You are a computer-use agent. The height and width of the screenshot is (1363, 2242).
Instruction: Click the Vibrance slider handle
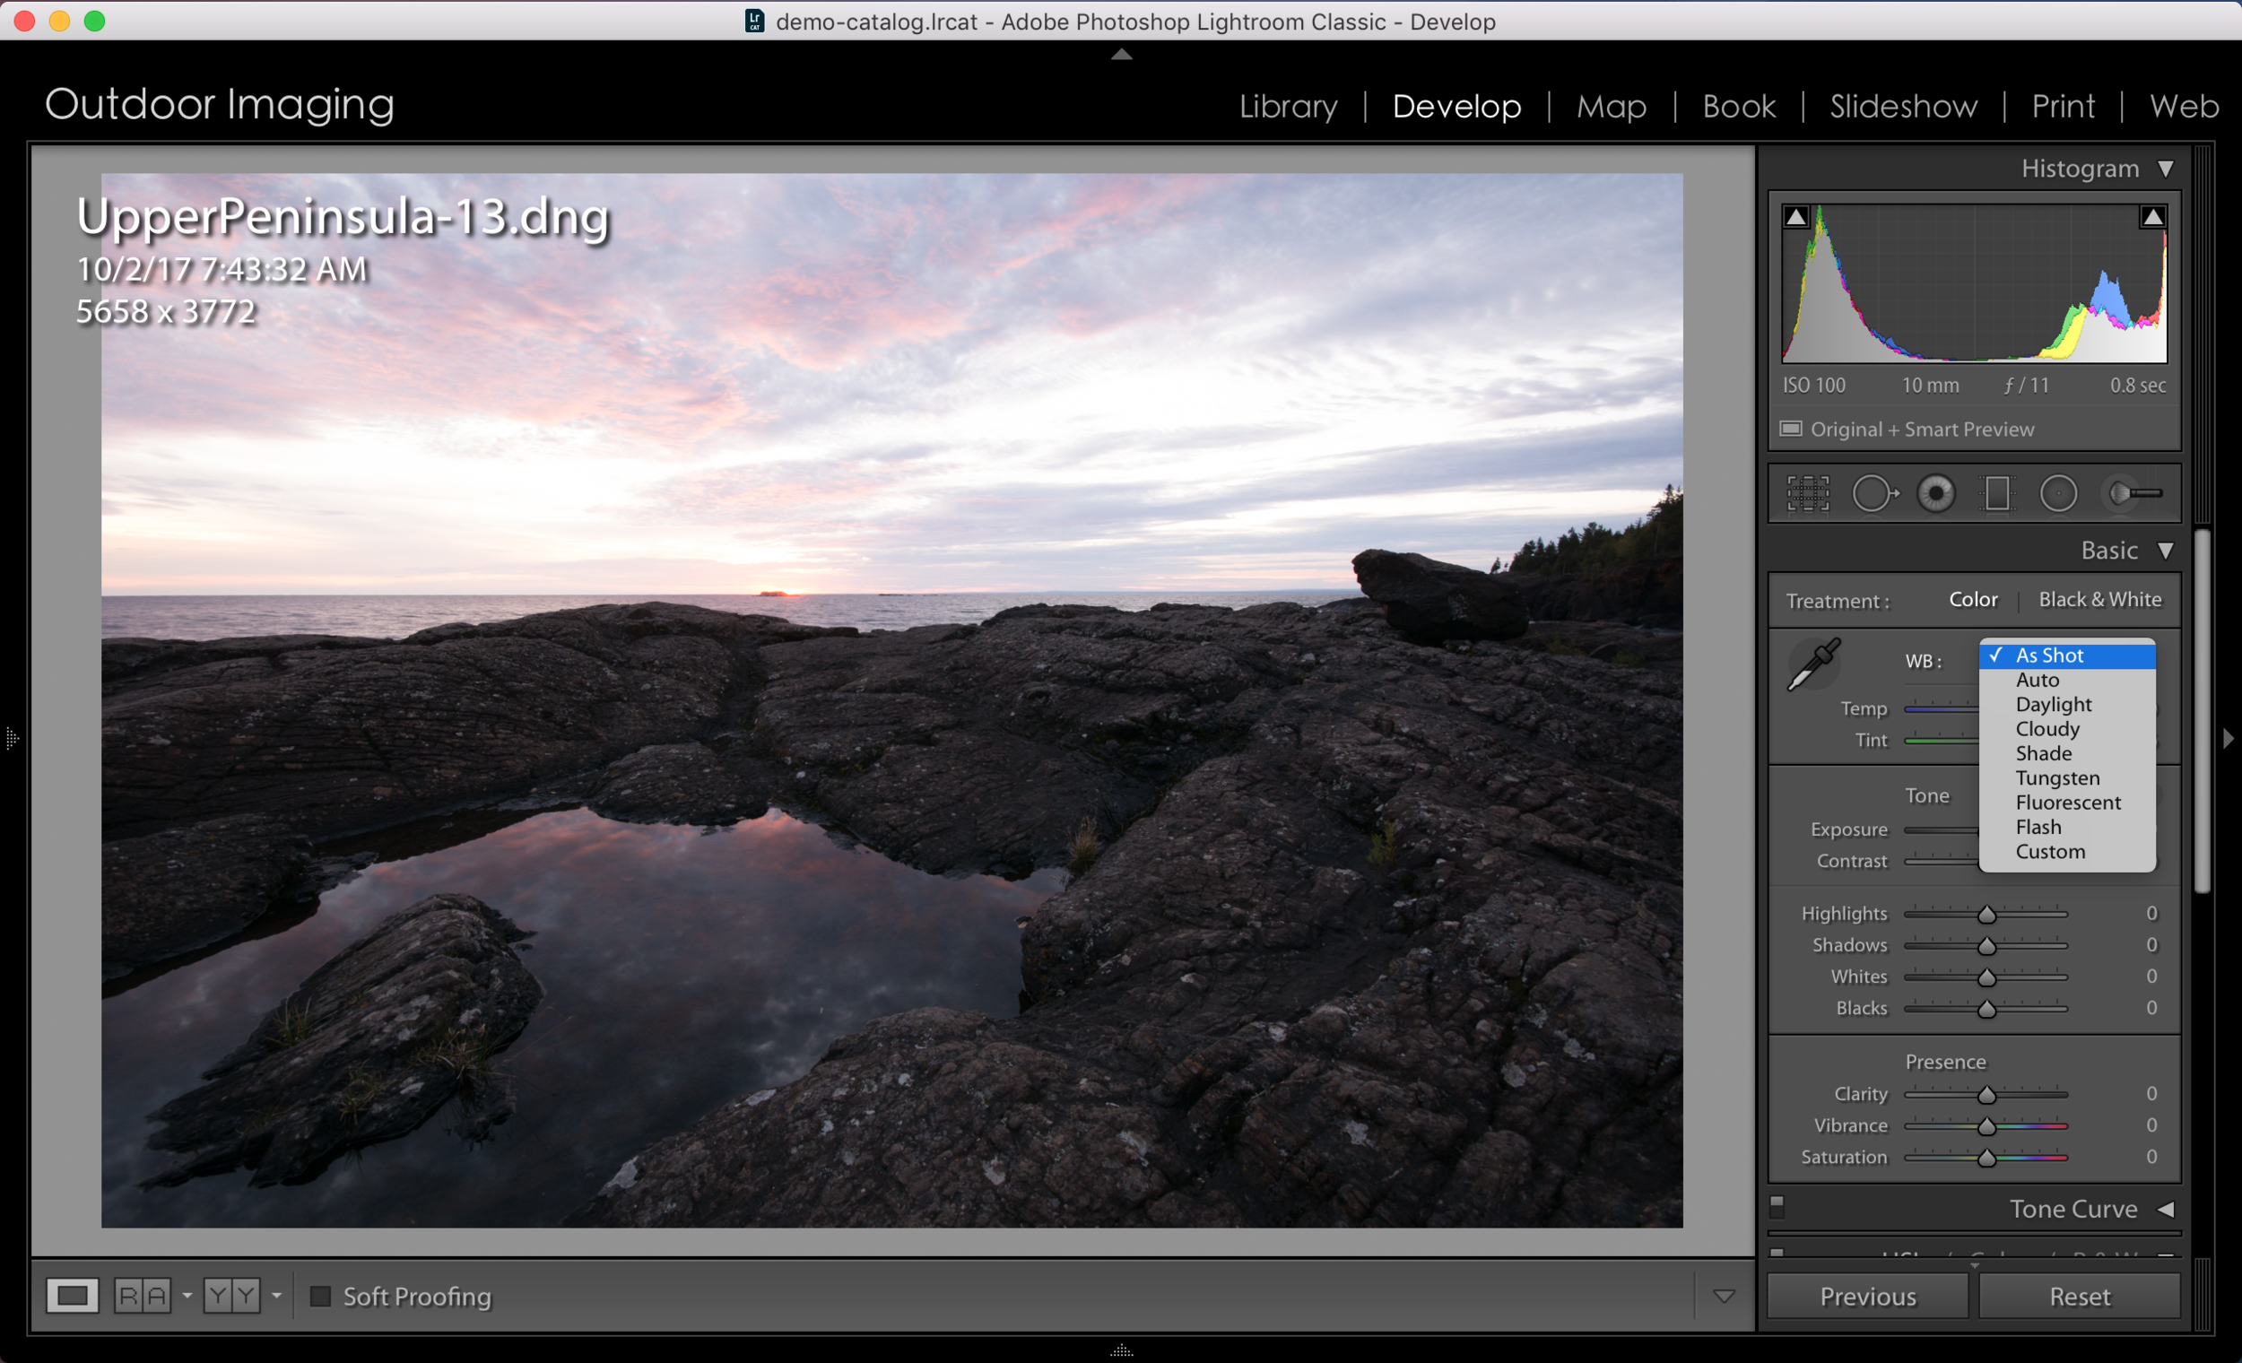tap(1986, 1127)
